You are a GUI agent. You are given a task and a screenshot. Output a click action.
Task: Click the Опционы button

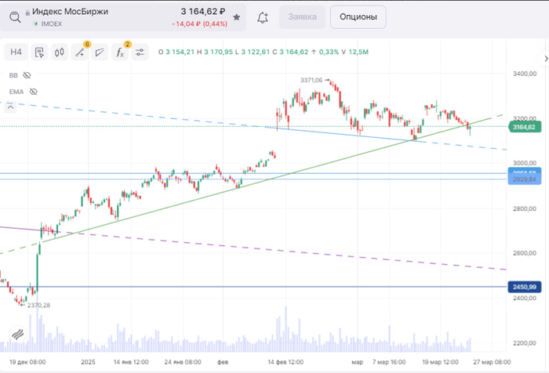[x=358, y=16]
